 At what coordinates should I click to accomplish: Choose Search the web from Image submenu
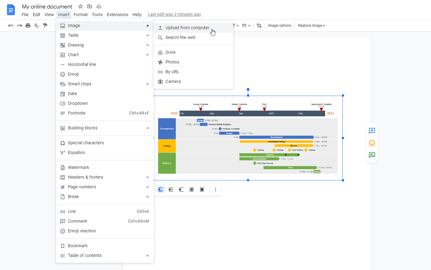tap(180, 37)
